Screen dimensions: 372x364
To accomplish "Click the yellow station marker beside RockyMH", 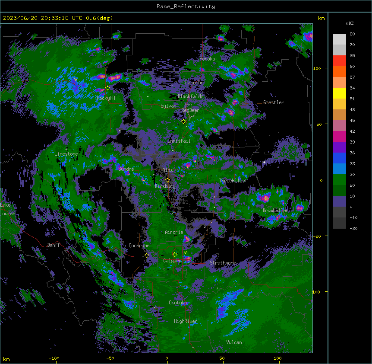I will tap(108, 88).
